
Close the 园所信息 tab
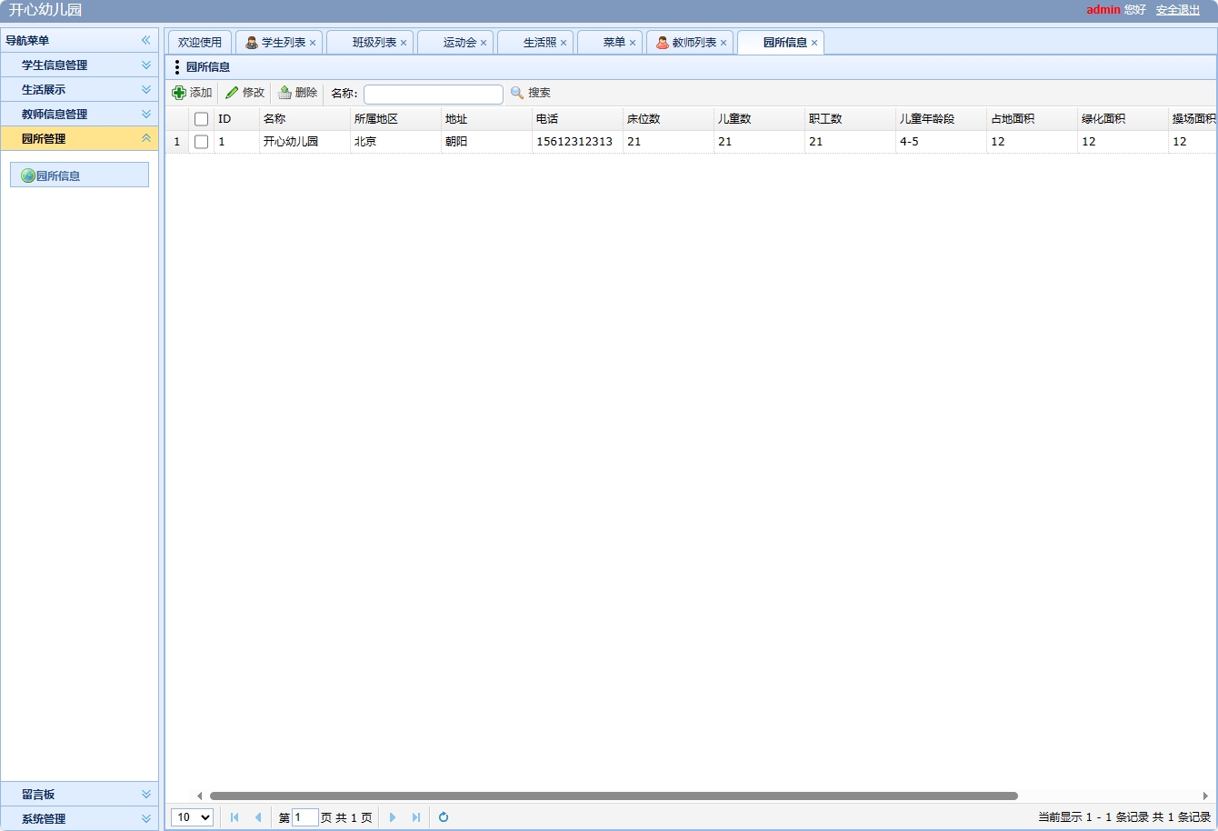(x=814, y=43)
